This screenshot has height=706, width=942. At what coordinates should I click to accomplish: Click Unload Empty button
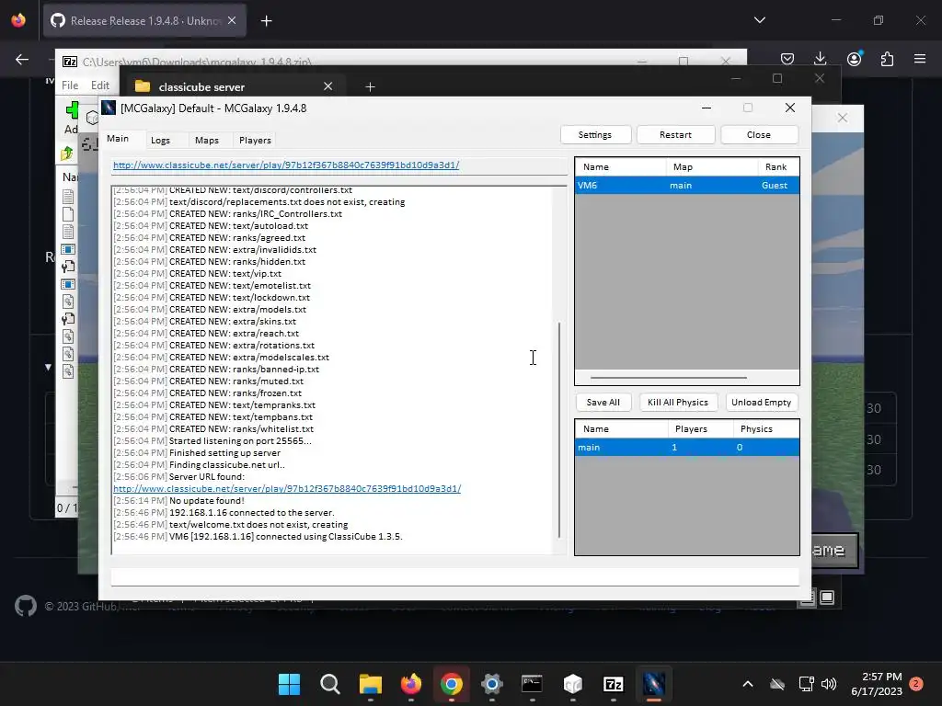761,403
